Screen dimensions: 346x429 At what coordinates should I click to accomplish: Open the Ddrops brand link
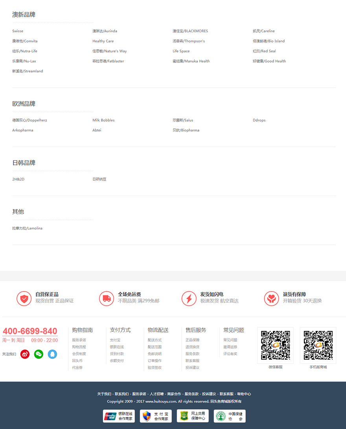tap(259, 120)
